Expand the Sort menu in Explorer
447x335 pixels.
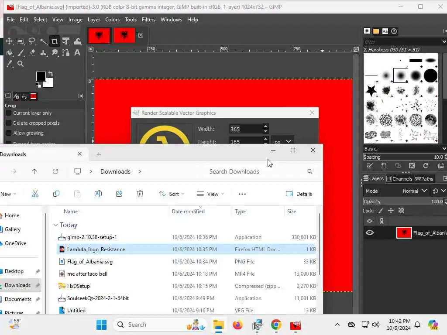point(172,194)
